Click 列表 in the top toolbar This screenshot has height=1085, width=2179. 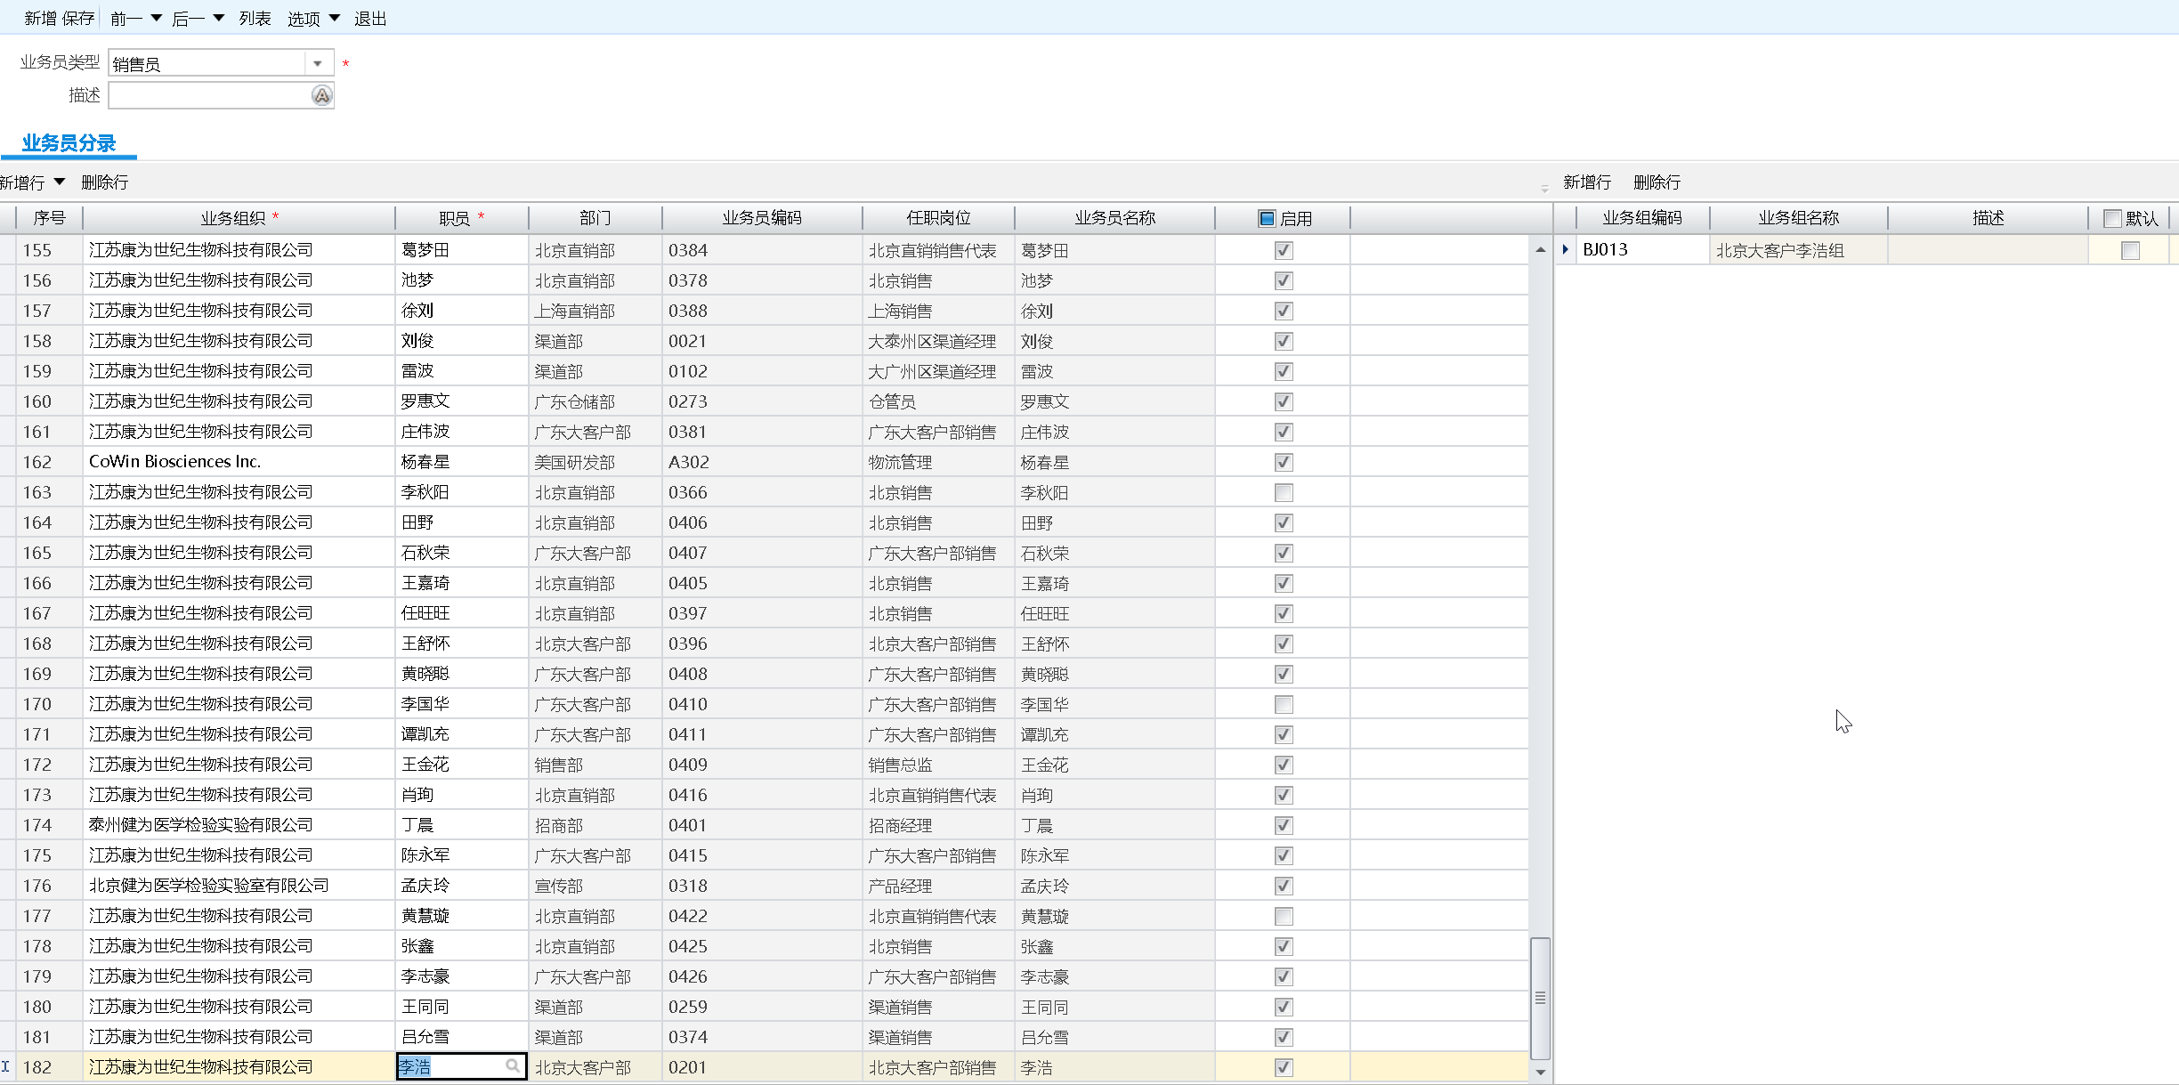coord(255,19)
